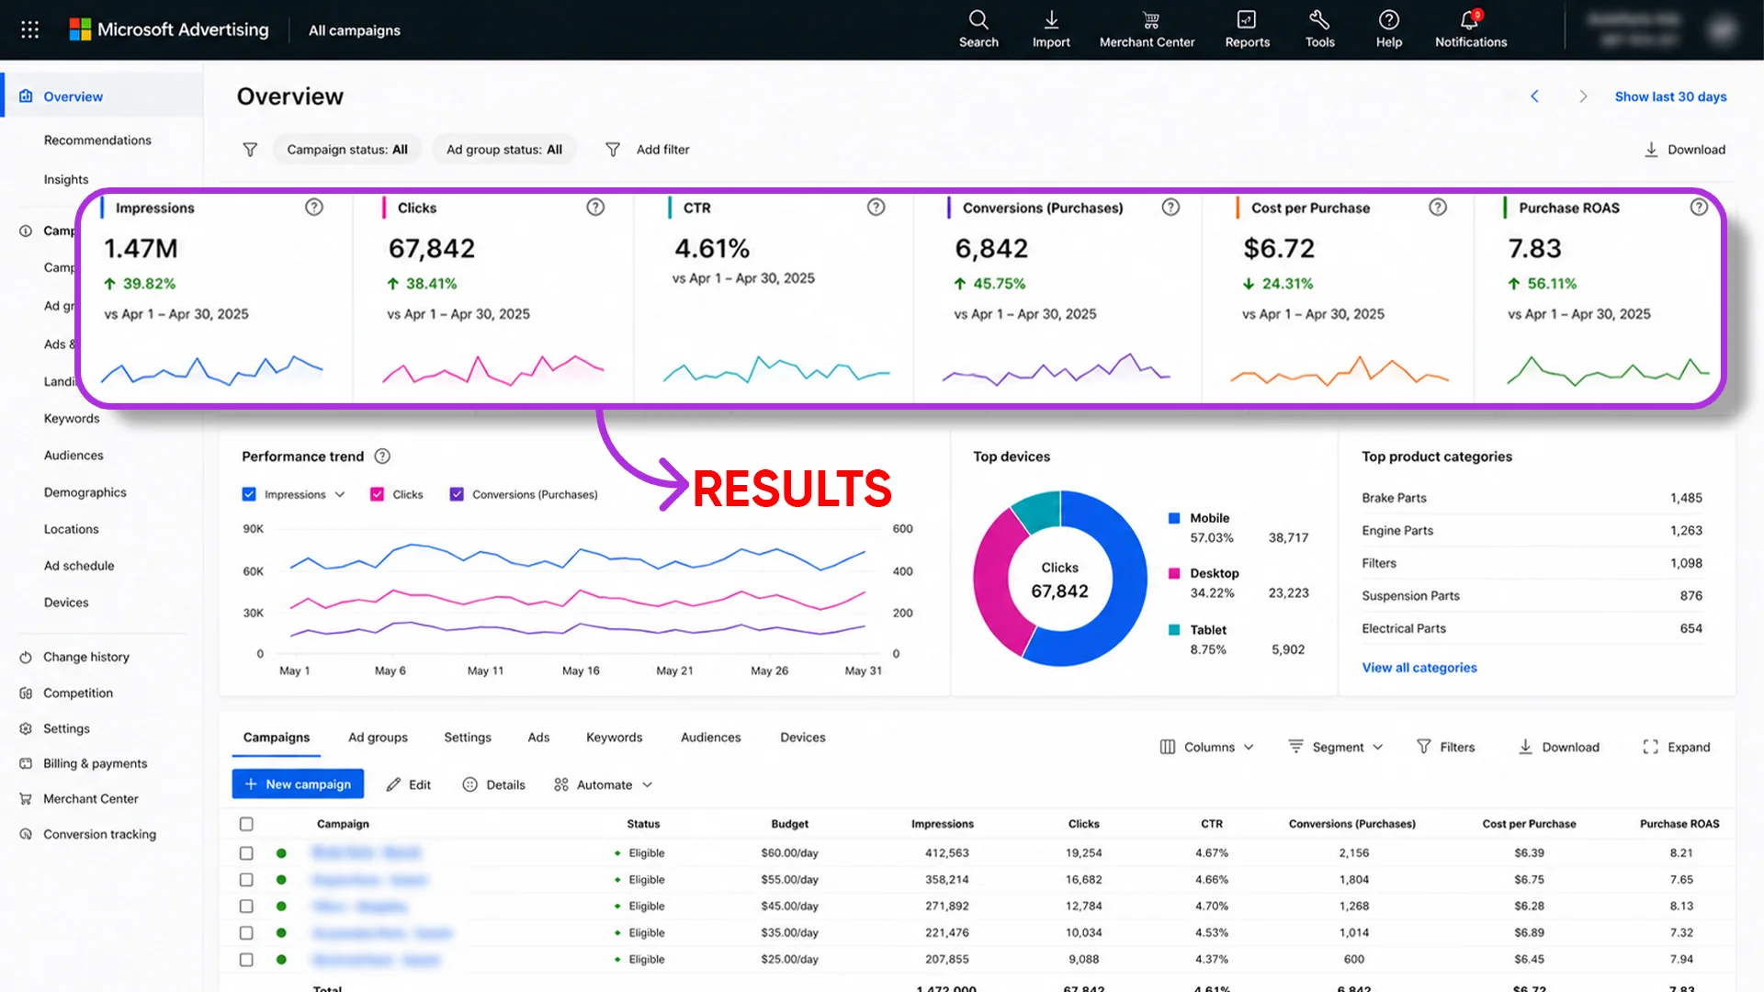Expand the Impressions metric dropdown in trend
The width and height of the screenshot is (1764, 992).
tap(340, 494)
